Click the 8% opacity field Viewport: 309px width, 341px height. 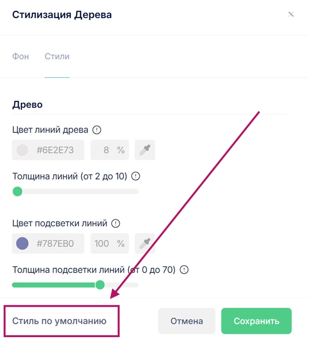click(x=109, y=150)
